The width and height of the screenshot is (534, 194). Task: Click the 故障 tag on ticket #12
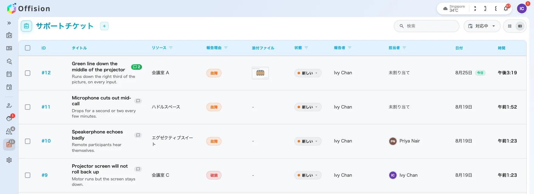coord(214,73)
